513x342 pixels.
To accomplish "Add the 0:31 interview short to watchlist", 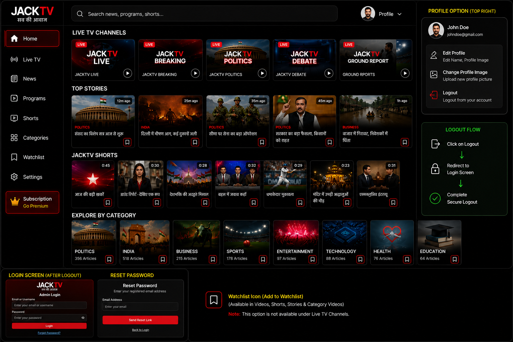I will (x=393, y=202).
